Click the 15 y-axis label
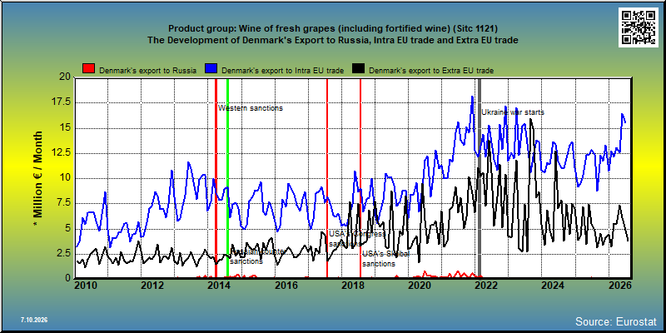 click(65, 128)
